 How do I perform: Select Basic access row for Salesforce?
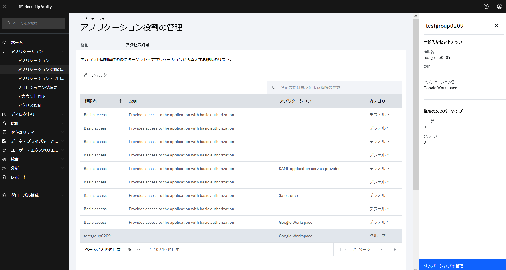(x=241, y=195)
